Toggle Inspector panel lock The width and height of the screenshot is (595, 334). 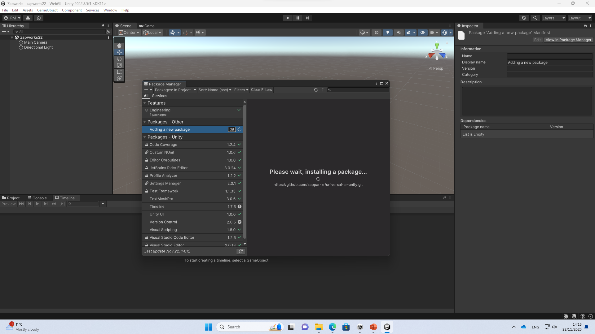click(x=585, y=26)
